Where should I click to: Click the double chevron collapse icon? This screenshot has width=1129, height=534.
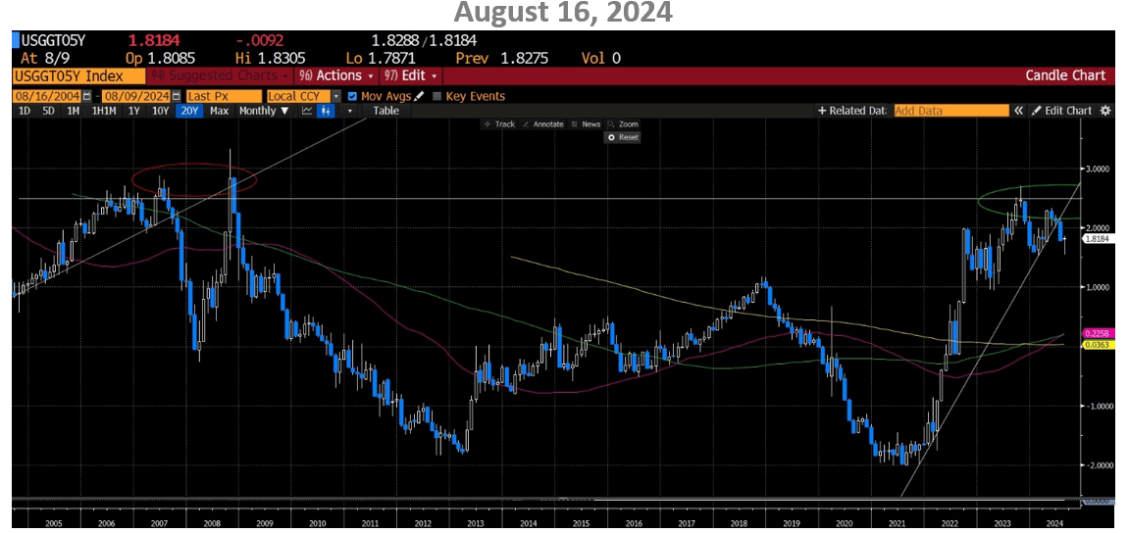(1019, 111)
